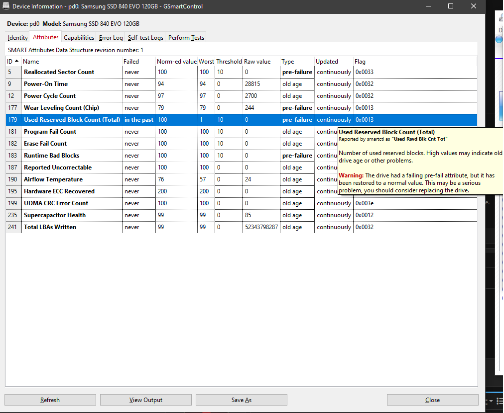Screen dimensions: 504x413
Task: Sort by the Updated column header
Action: (x=334, y=62)
